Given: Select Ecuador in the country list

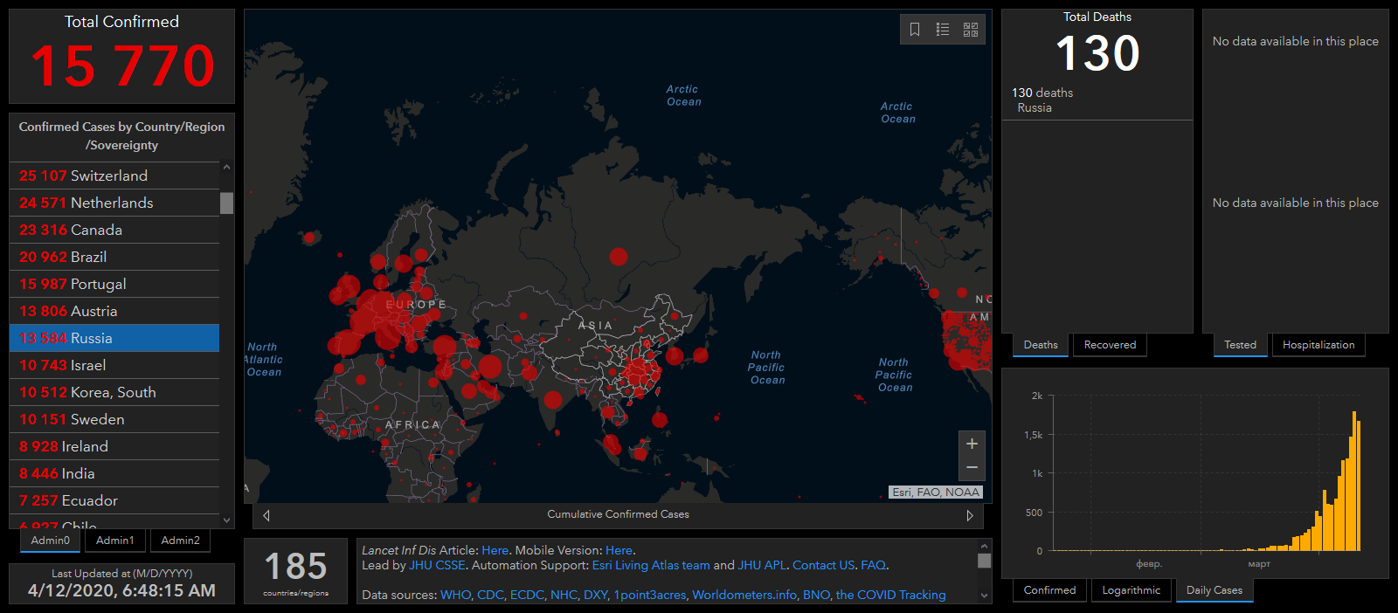Looking at the screenshot, I should click(114, 500).
